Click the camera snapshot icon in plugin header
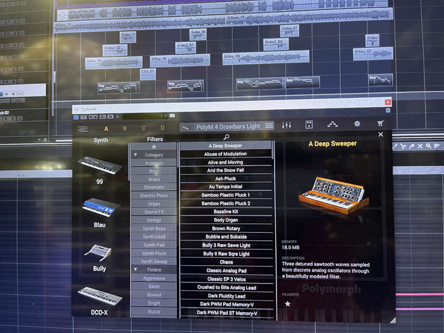Viewport: 444px width, 333px height. click(x=172, y=115)
